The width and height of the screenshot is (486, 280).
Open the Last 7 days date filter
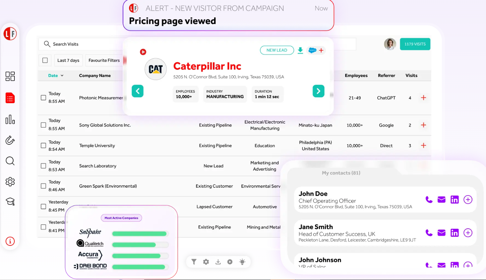[x=68, y=60]
